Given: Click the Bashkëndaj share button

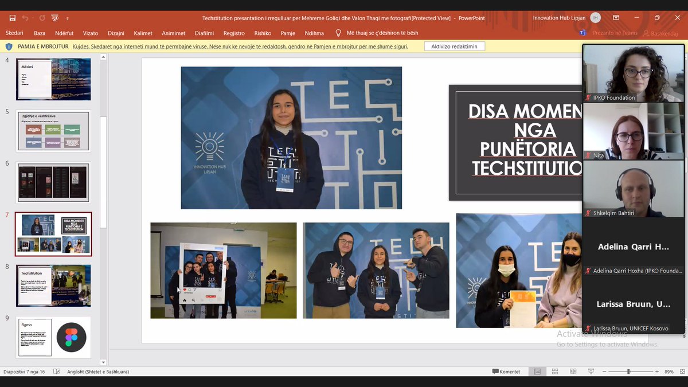Looking at the screenshot, I should point(660,33).
